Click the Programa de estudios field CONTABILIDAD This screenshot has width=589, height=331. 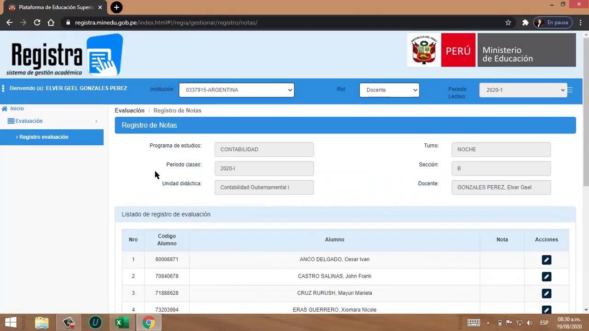pyautogui.click(x=264, y=149)
